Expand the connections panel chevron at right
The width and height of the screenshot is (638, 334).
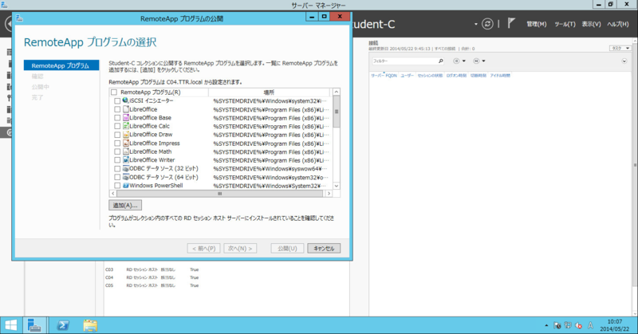click(624, 61)
